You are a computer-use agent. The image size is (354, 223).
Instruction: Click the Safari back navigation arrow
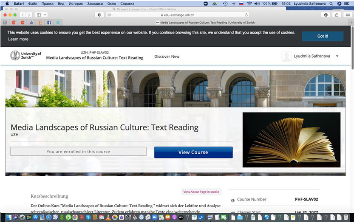[x=23, y=15]
